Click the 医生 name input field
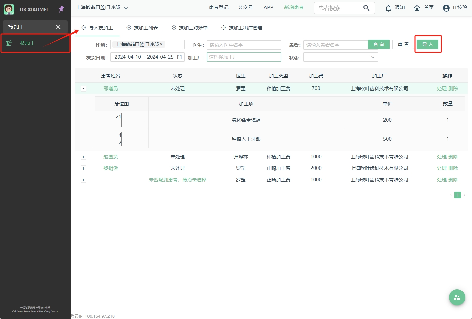472x319 pixels. click(244, 45)
